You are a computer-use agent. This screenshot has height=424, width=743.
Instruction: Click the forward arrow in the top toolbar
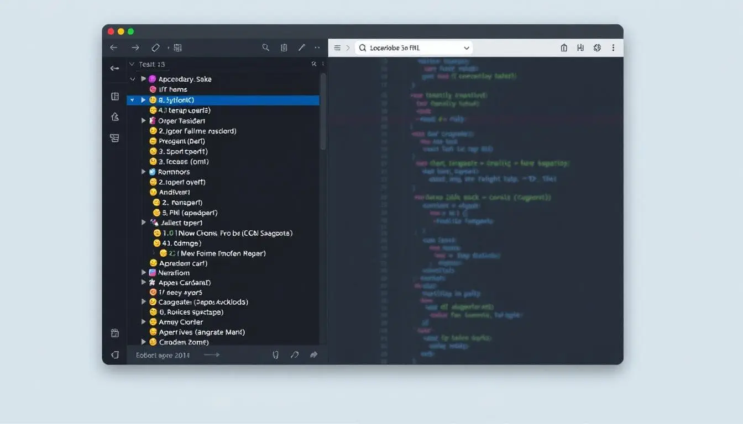135,47
